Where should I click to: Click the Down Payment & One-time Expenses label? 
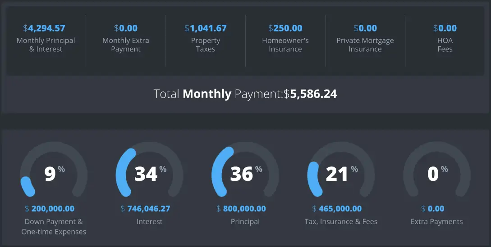coord(54,227)
